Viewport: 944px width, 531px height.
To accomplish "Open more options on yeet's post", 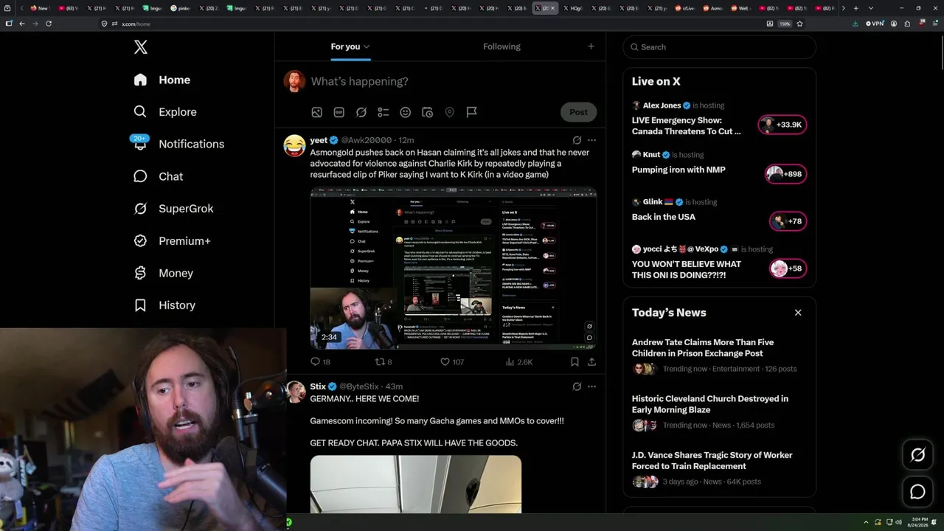I will coord(591,140).
